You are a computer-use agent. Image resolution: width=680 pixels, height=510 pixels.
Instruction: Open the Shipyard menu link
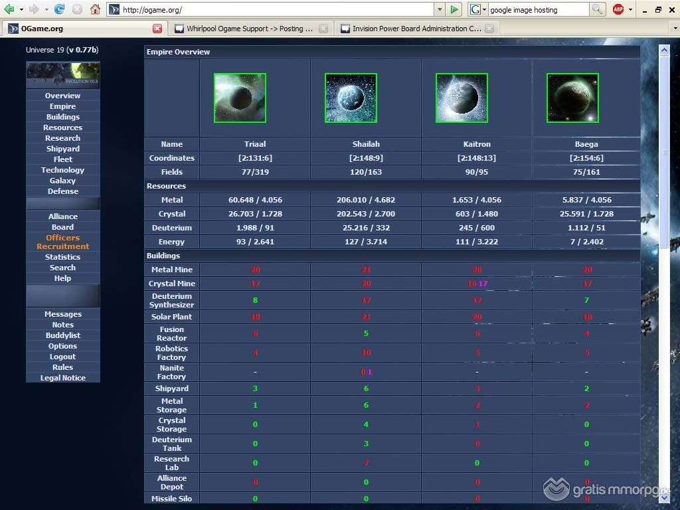[63, 149]
